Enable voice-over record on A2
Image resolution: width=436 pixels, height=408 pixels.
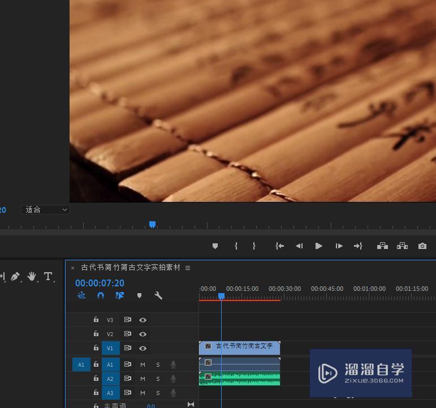point(173,379)
